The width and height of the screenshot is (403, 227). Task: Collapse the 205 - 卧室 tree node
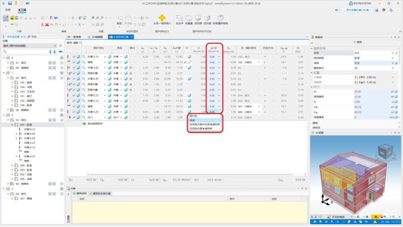(x=11, y=125)
